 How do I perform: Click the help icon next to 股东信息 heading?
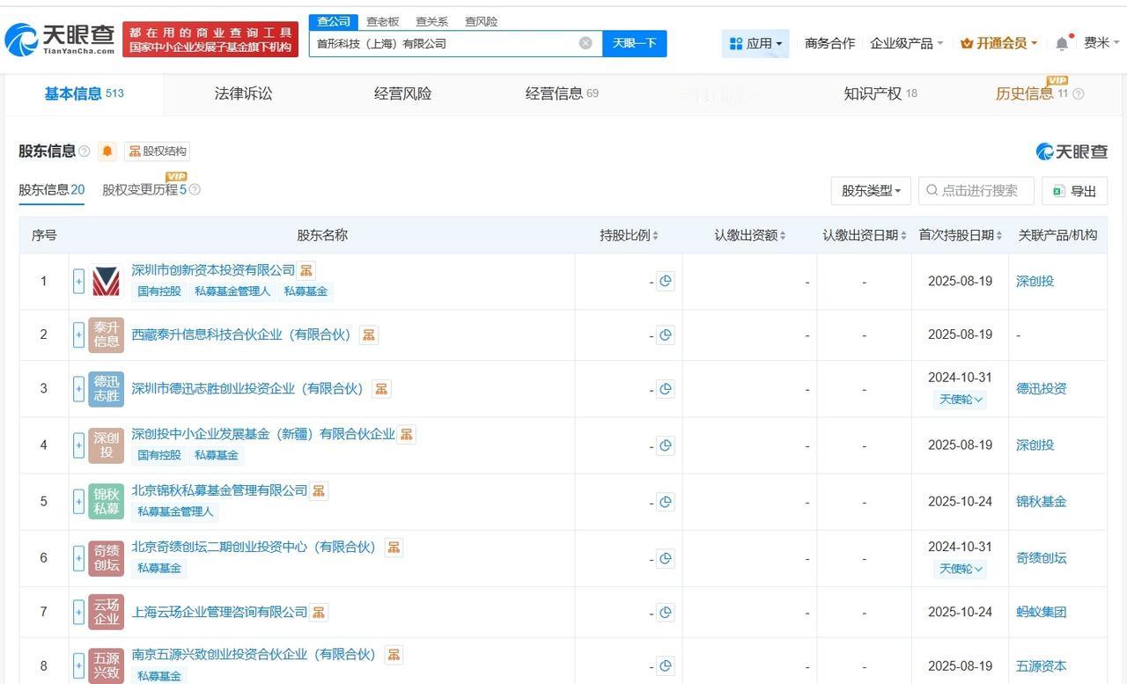[x=85, y=151]
